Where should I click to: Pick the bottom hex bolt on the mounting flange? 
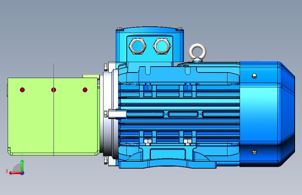(x=106, y=161)
